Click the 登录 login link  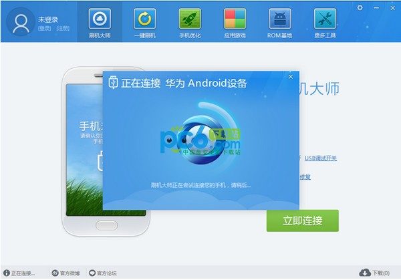45,28
